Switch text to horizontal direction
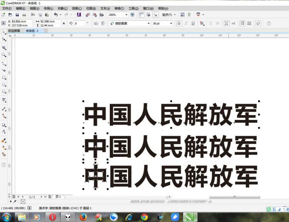The width and height of the screenshot is (289, 222). [x=242, y=23]
